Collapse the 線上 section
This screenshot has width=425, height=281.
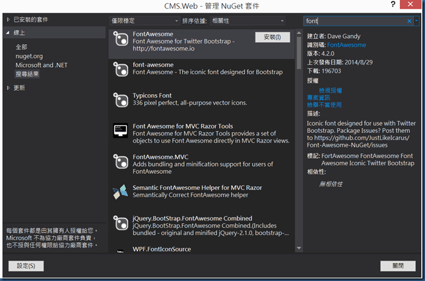click(x=8, y=33)
